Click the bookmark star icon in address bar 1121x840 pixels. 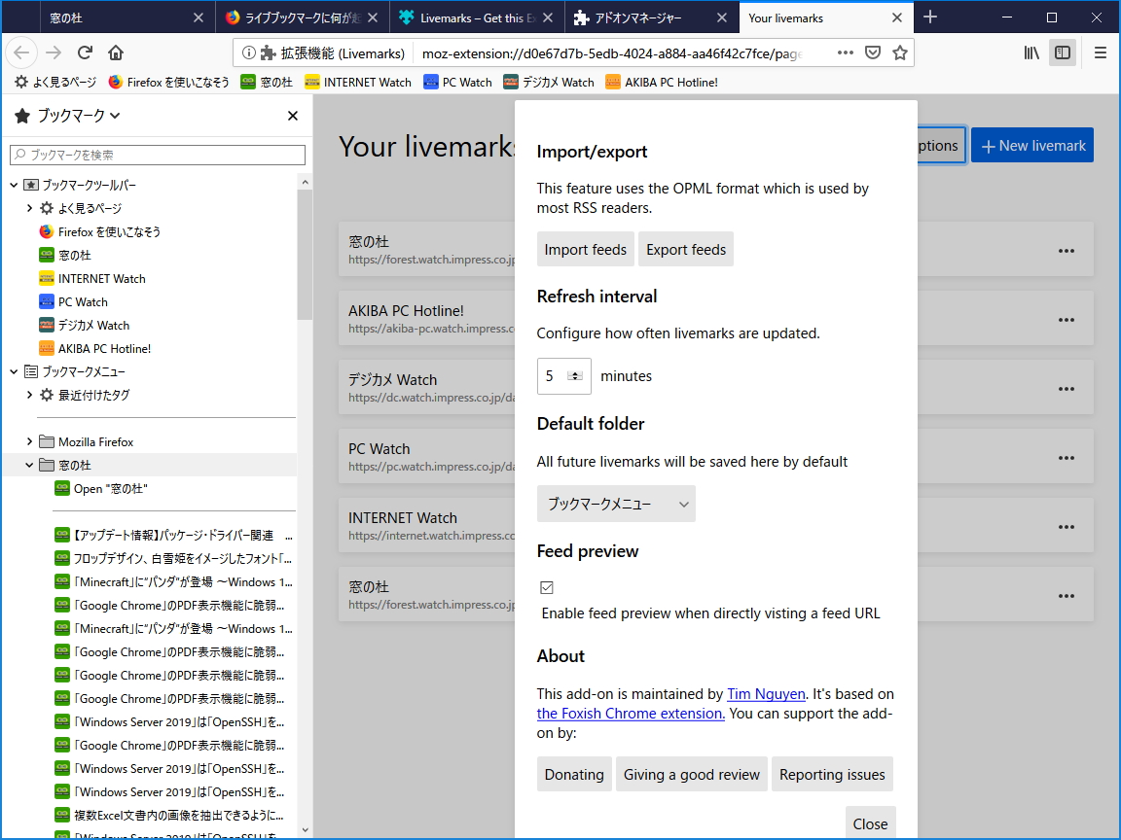900,53
